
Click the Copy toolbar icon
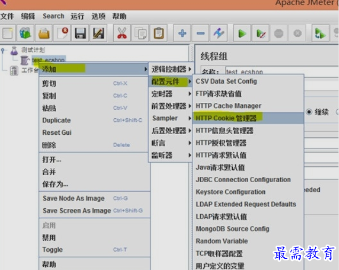pyautogui.click(x=140, y=34)
